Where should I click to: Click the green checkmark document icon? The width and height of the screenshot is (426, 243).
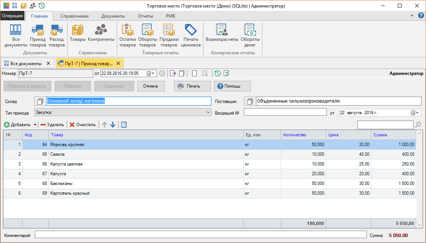(x=227, y=73)
